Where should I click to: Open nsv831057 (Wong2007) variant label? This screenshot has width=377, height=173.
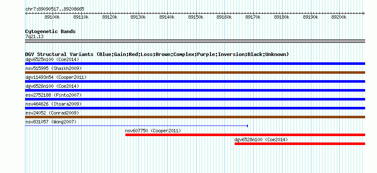(x=51, y=122)
